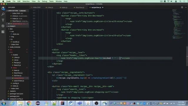Open the Debug menu
The image size is (188, 106).
44,1
